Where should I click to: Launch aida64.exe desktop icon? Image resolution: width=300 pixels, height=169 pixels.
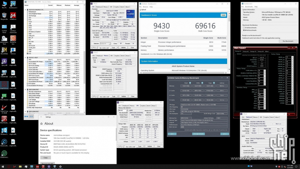pos(13,16)
